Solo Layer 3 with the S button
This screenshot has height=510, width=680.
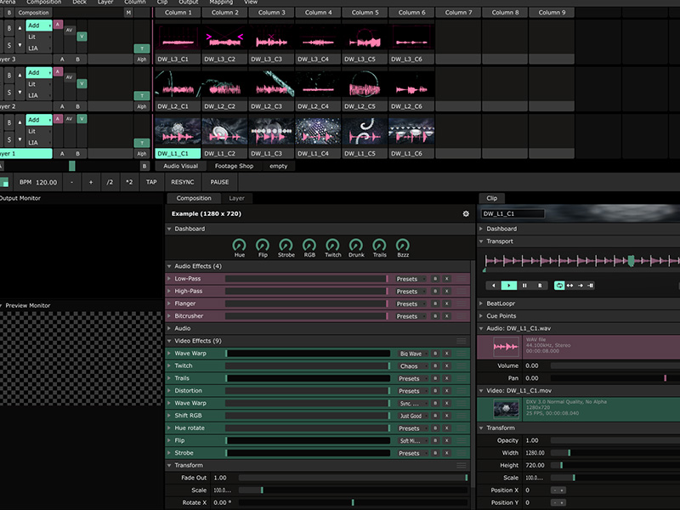9,44
